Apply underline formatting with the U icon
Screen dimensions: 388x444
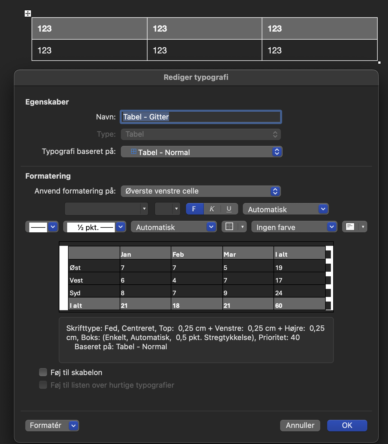click(x=229, y=209)
